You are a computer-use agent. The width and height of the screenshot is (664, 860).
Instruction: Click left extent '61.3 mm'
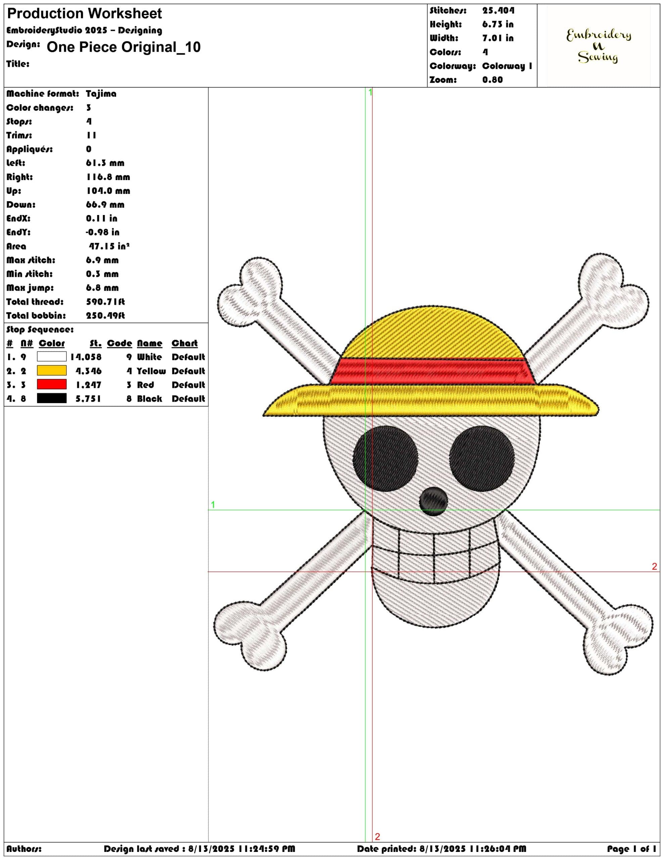tap(105, 163)
